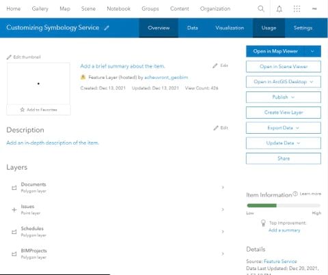Switch to the Usage tab
The image size is (328, 275).
point(269,28)
